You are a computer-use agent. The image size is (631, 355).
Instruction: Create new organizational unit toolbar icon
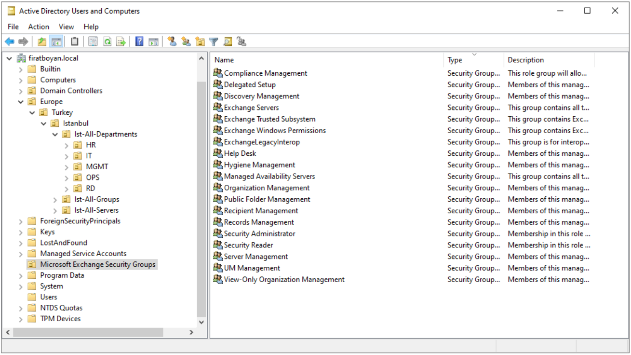pyautogui.click(x=200, y=42)
